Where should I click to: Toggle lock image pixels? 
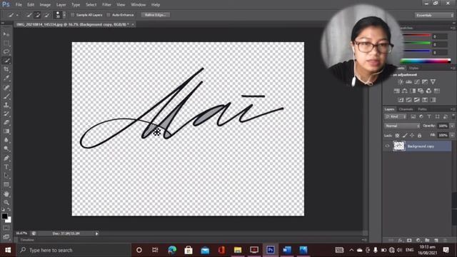click(405, 136)
